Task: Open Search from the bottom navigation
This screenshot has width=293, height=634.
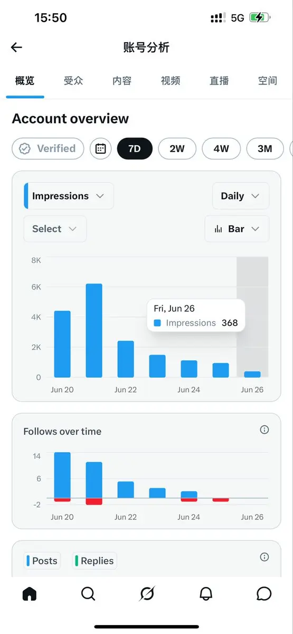Action: (88, 594)
